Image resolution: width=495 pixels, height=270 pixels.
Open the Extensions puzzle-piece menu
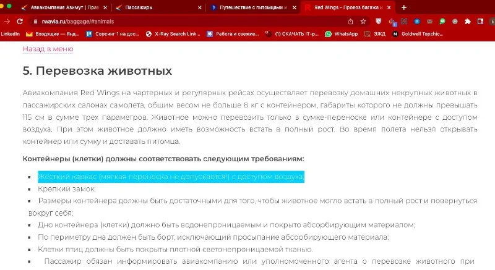468,22
